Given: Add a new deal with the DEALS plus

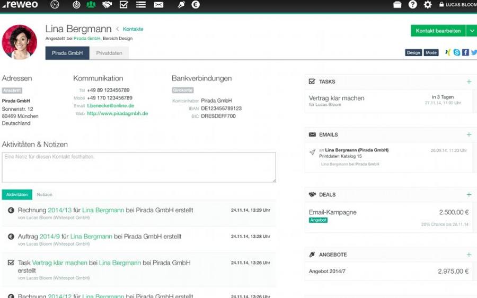Looking at the screenshot, I should (x=469, y=194).
